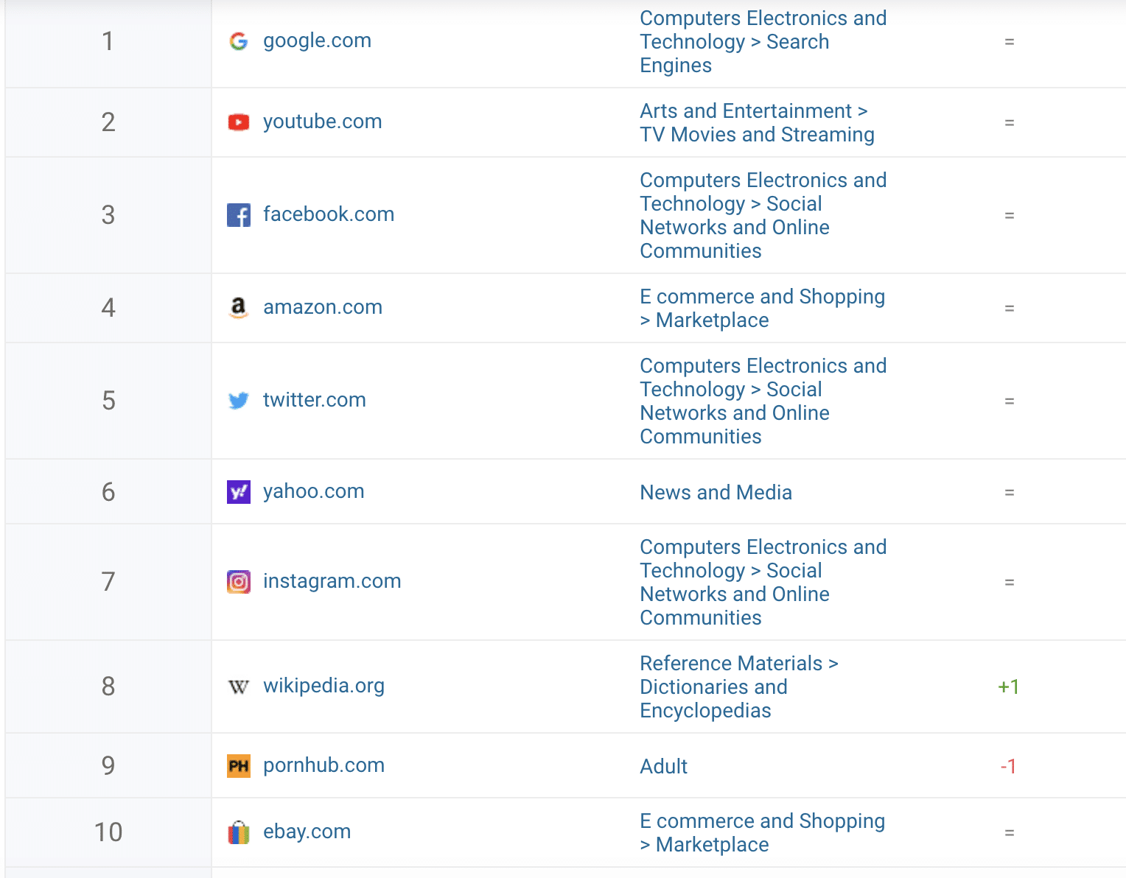Click the Instagram camera icon
The height and width of the screenshot is (878, 1126).
click(x=238, y=582)
